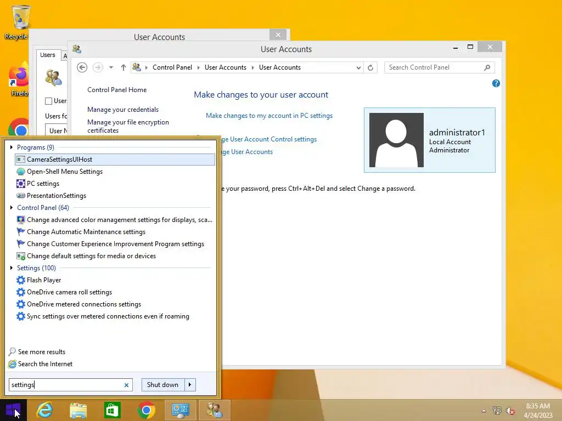Viewport: 562px width, 421px height.
Task: Open the Shut down options arrow
Action: (x=190, y=385)
